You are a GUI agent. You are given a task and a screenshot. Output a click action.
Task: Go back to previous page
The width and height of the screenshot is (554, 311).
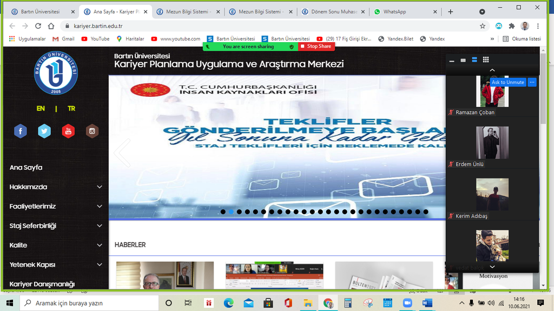click(12, 26)
